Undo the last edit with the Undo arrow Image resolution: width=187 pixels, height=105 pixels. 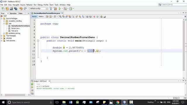pyautogui.click(x=21, y=8)
